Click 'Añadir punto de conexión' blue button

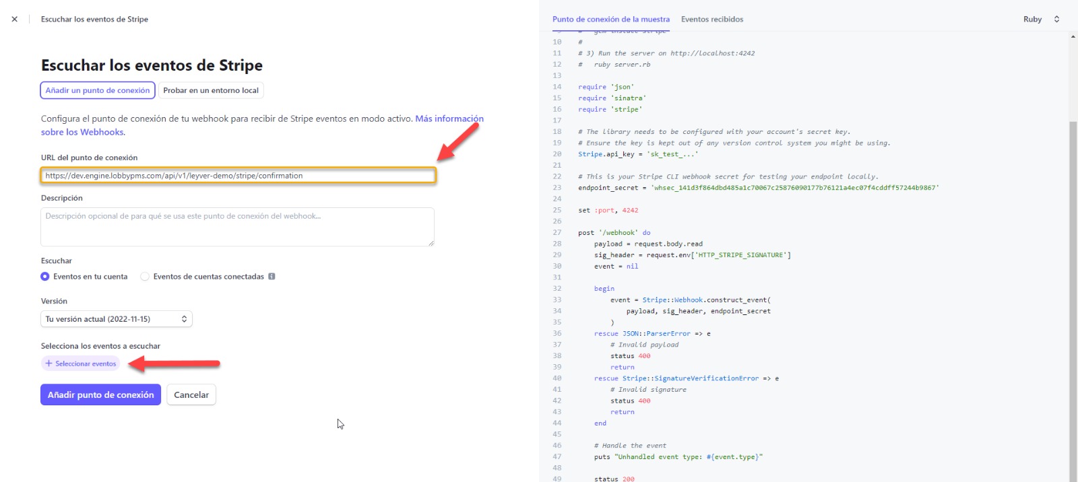pos(100,395)
